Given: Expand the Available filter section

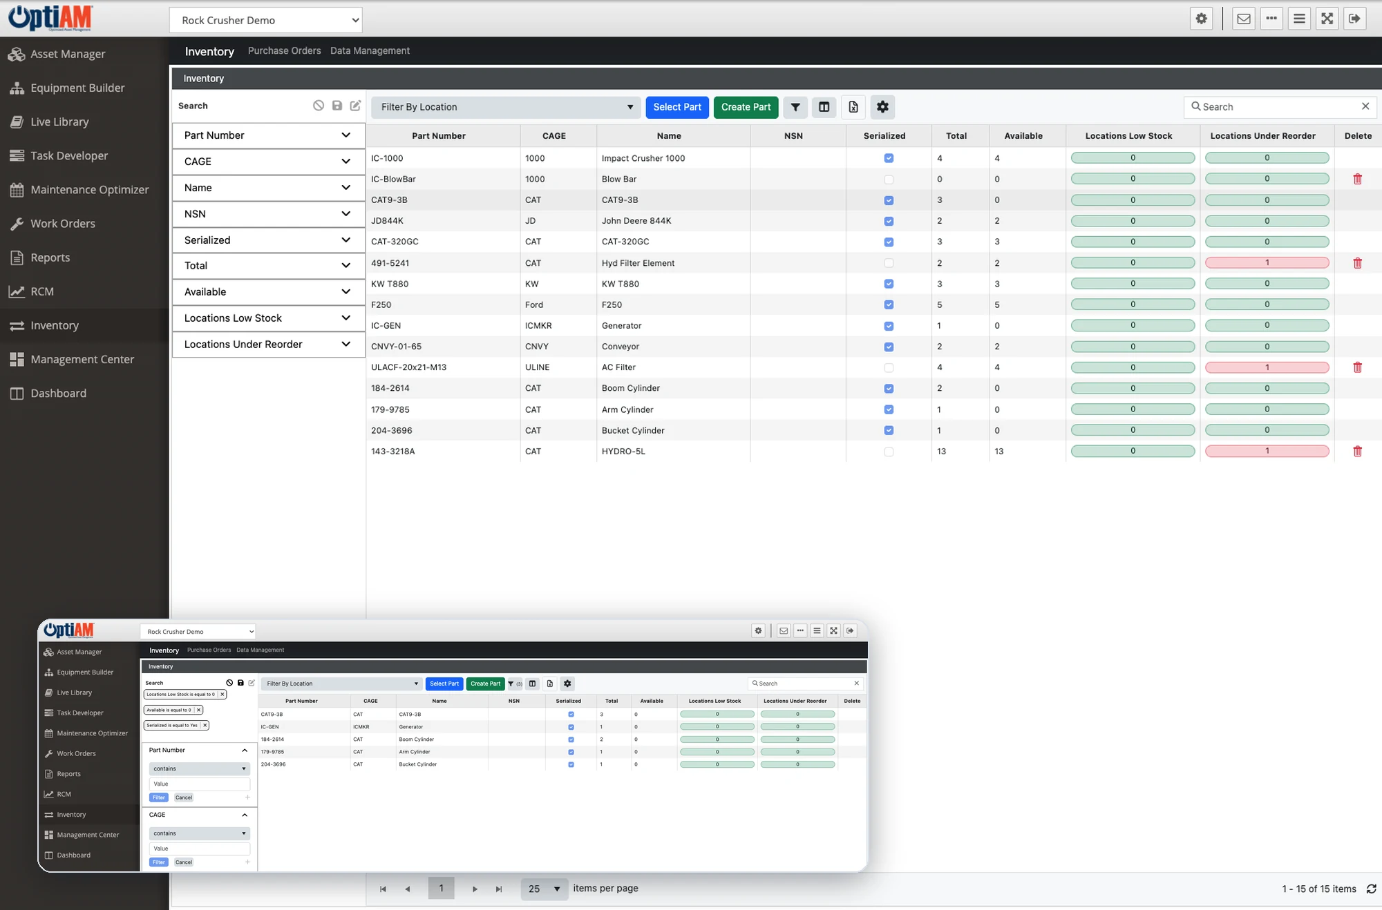Looking at the screenshot, I should [268, 292].
